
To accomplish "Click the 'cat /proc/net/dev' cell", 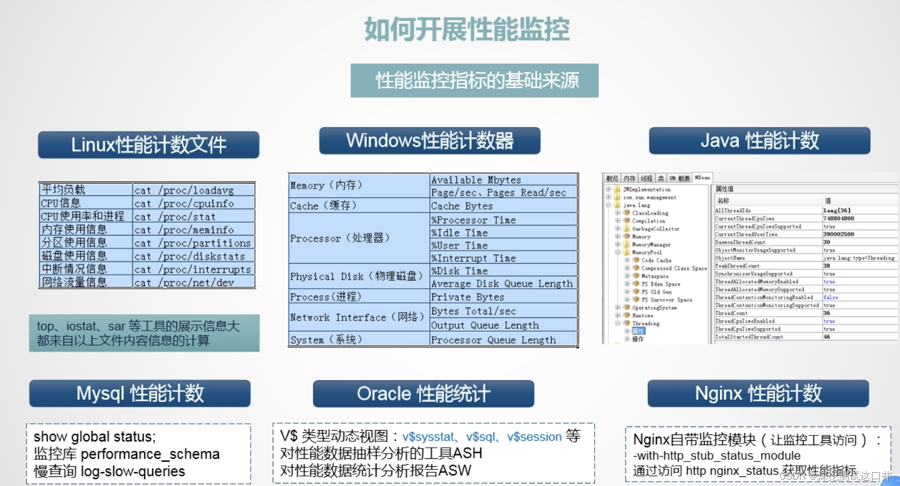I will [x=194, y=282].
